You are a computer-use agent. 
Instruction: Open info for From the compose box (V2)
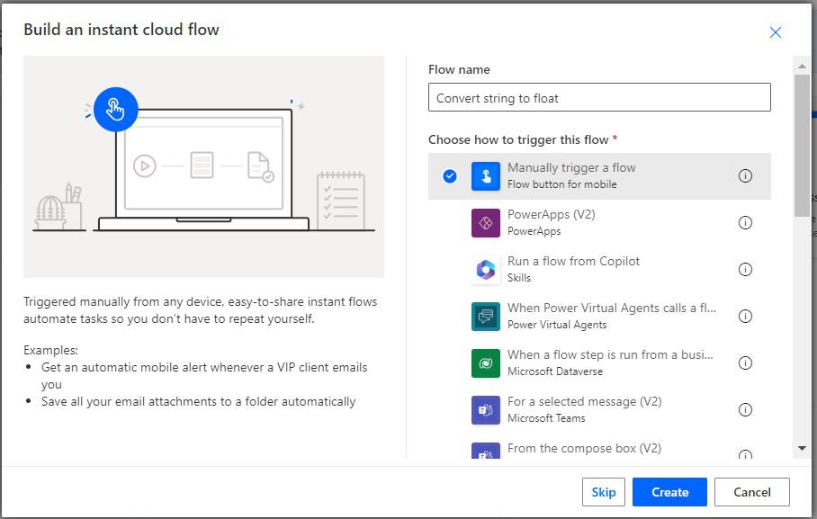point(745,455)
